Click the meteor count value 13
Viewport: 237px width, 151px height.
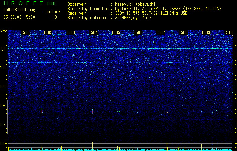(x=55, y=17)
